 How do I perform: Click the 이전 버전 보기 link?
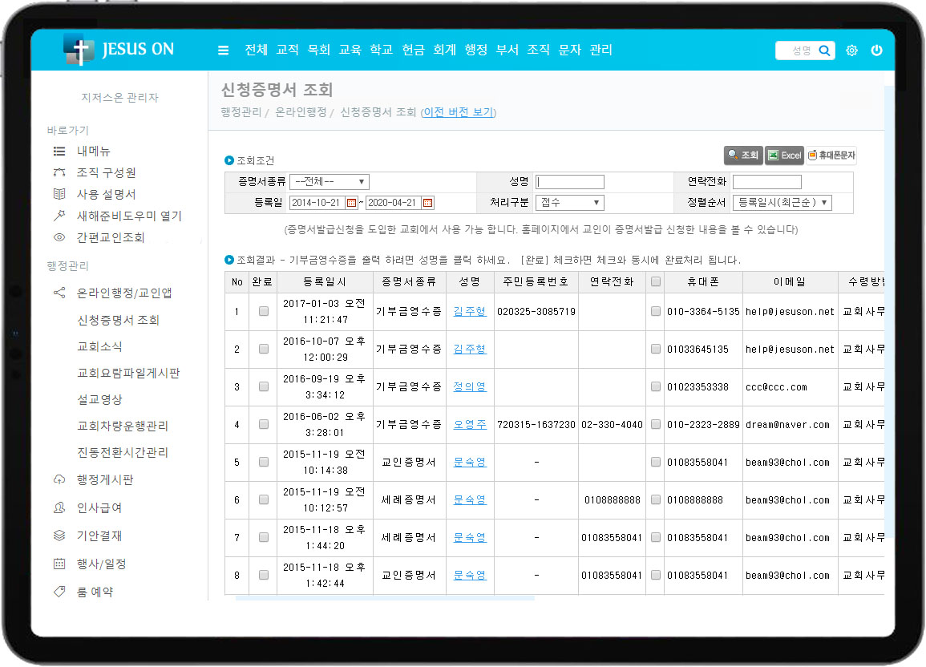pos(459,112)
